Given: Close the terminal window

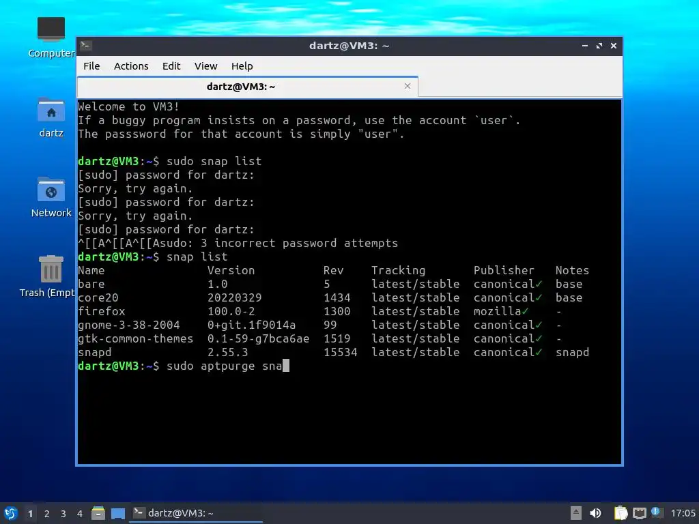Looking at the screenshot, I should coord(614,46).
